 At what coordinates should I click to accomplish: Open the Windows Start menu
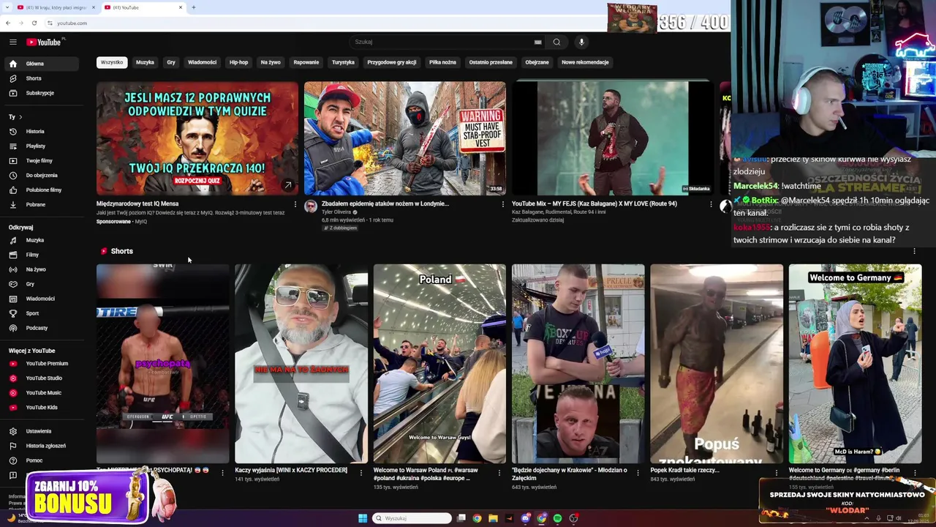(x=363, y=518)
